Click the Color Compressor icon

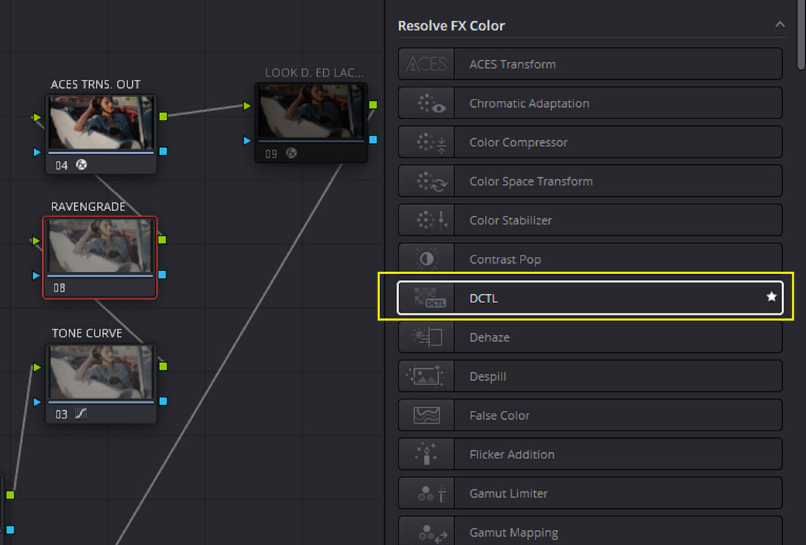pyautogui.click(x=431, y=142)
